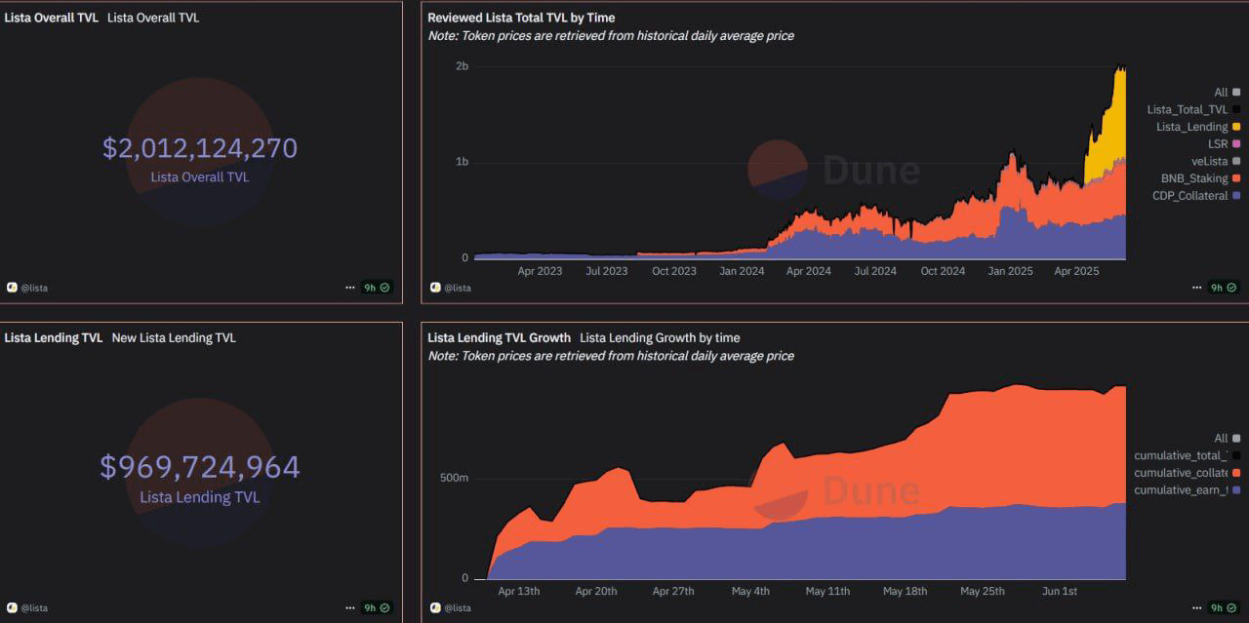Toggle the Lista_Lending series in the legend

coord(1198,127)
